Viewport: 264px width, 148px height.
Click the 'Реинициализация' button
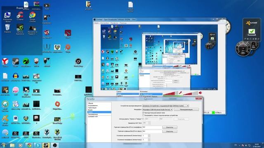(186, 109)
